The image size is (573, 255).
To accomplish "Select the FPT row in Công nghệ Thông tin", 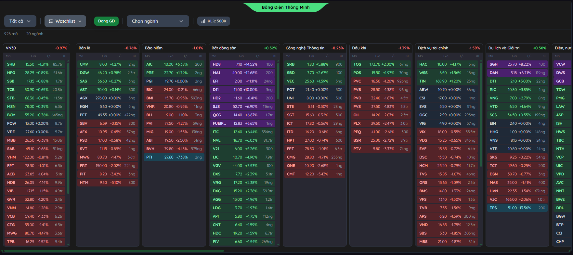I will [314, 149].
